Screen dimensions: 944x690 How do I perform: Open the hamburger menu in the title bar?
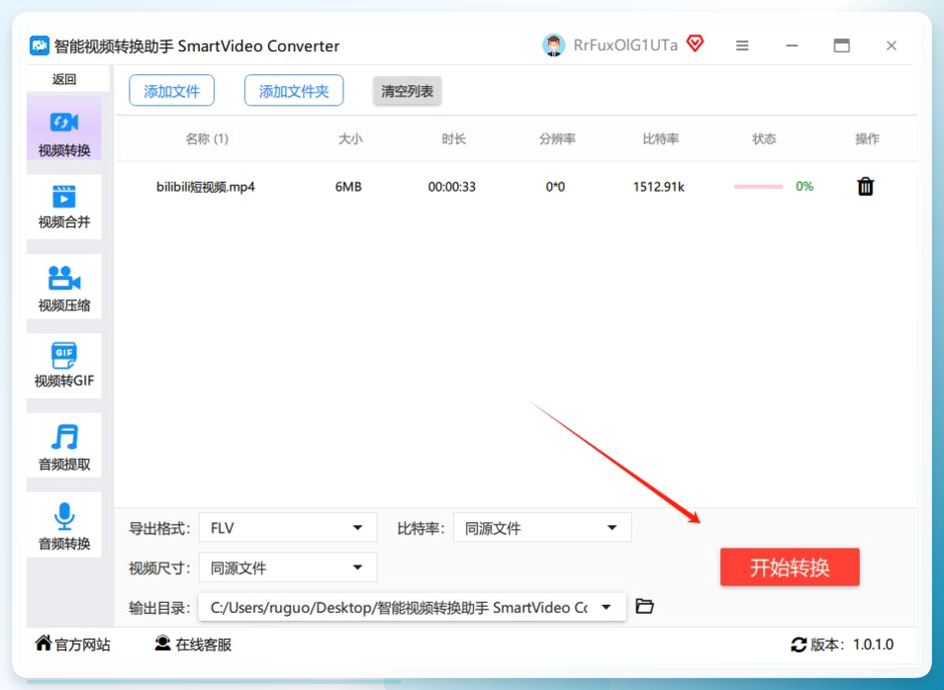point(742,45)
